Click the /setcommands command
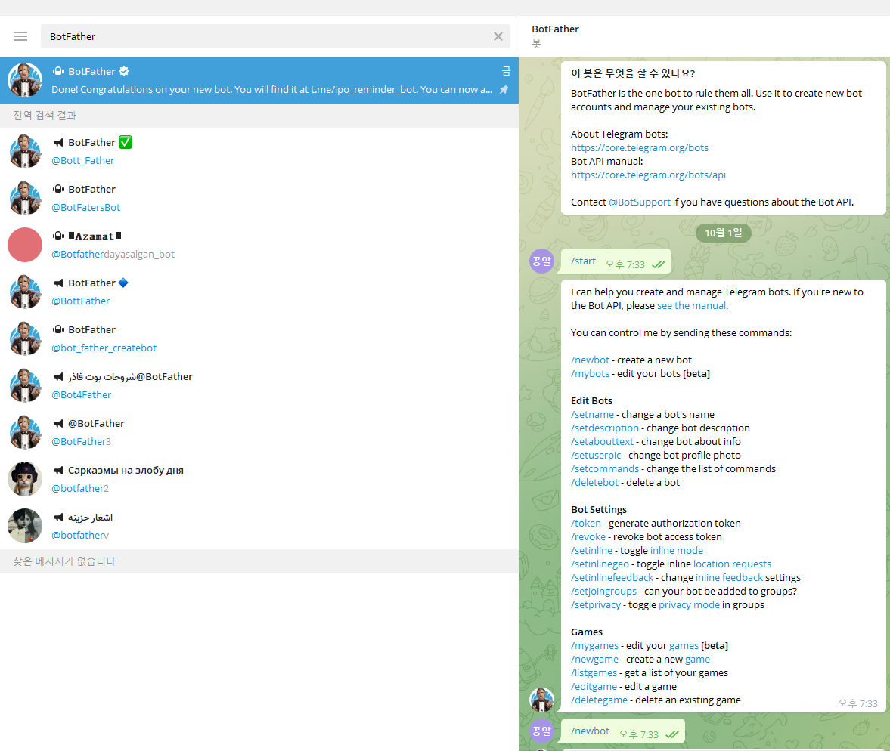 605,468
